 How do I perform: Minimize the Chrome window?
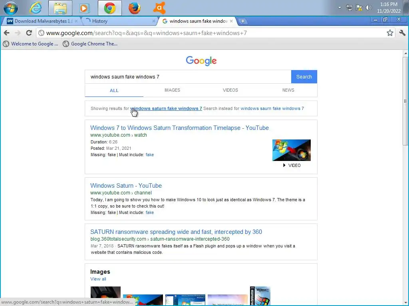375,20
